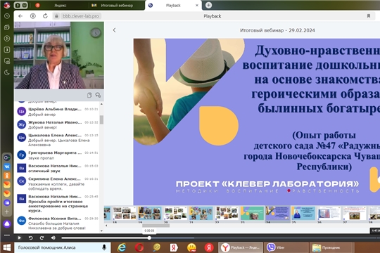Select the Playback browser tab
The height and width of the screenshot is (253, 380).
[x=173, y=6]
